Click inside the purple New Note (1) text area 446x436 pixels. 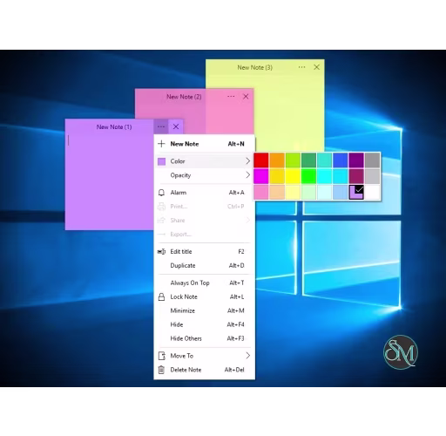[x=109, y=181]
